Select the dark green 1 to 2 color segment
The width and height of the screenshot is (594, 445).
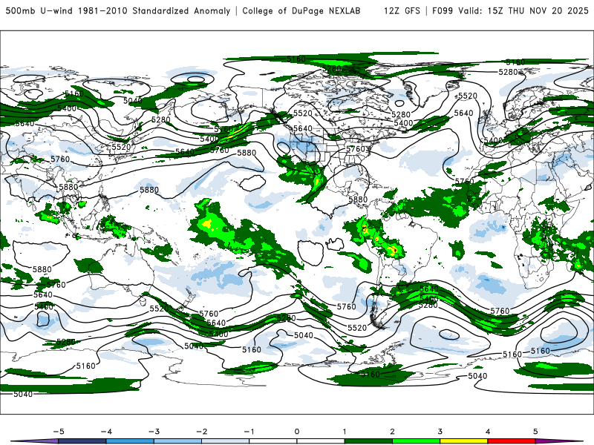tap(368, 441)
